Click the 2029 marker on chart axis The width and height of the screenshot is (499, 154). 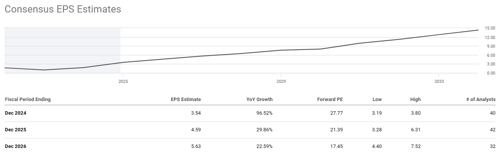[x=281, y=81]
